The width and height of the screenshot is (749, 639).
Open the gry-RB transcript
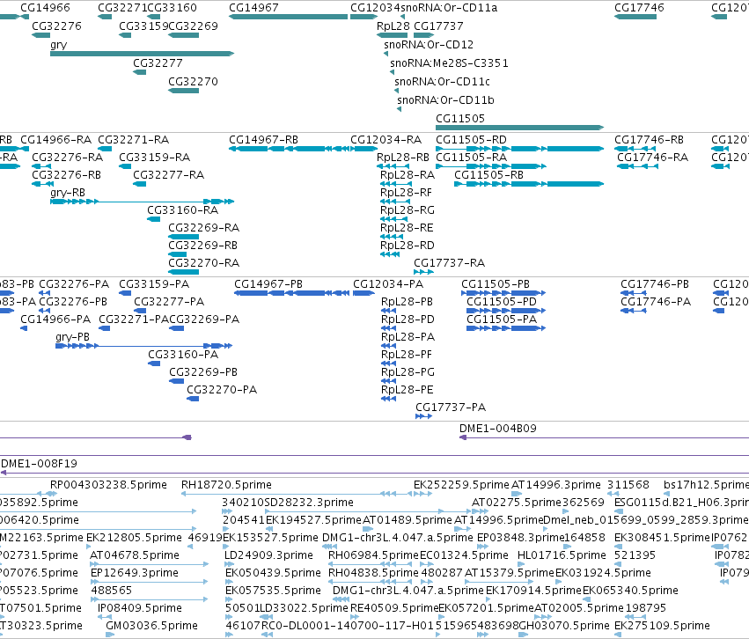[142, 202]
